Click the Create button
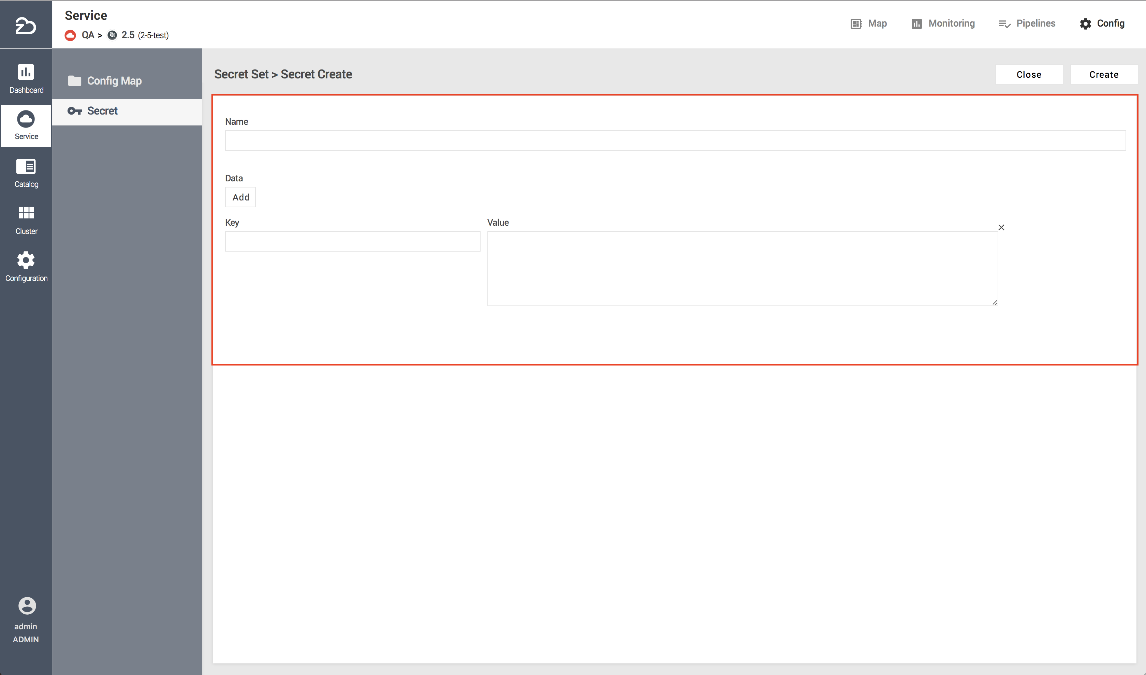Screen dimensions: 1146x675 click(1104, 75)
